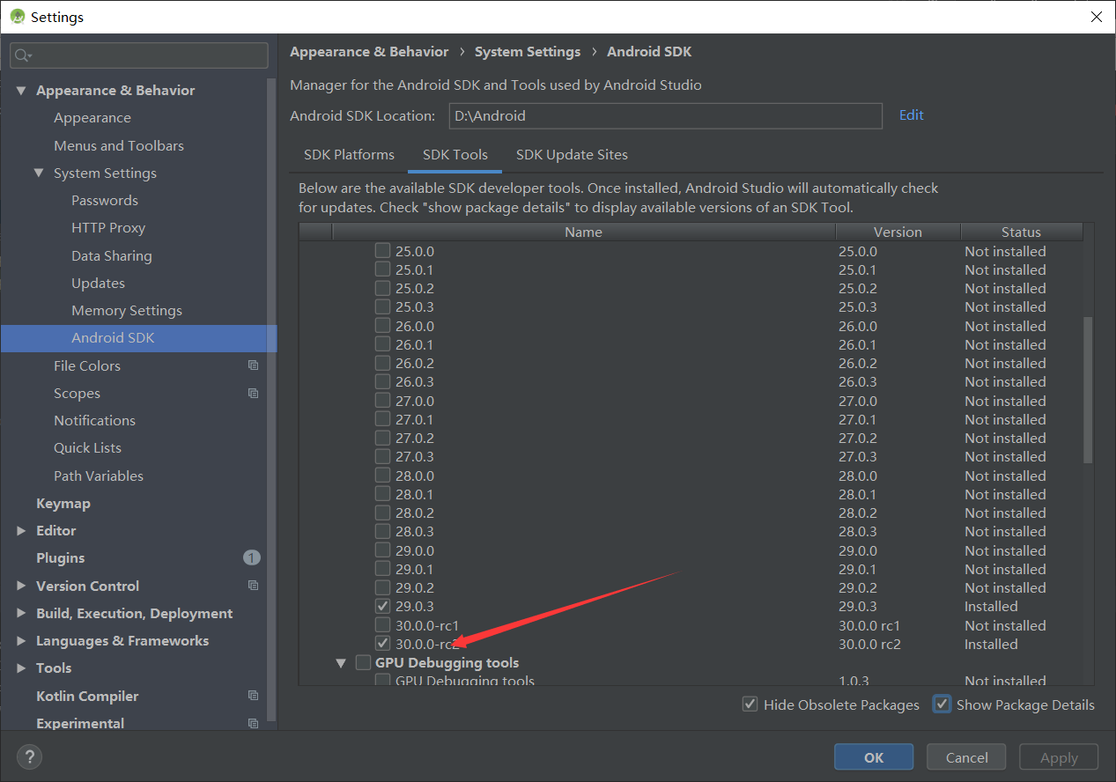
Task: Collapse the Appearance & Behavior section
Action: 21,91
